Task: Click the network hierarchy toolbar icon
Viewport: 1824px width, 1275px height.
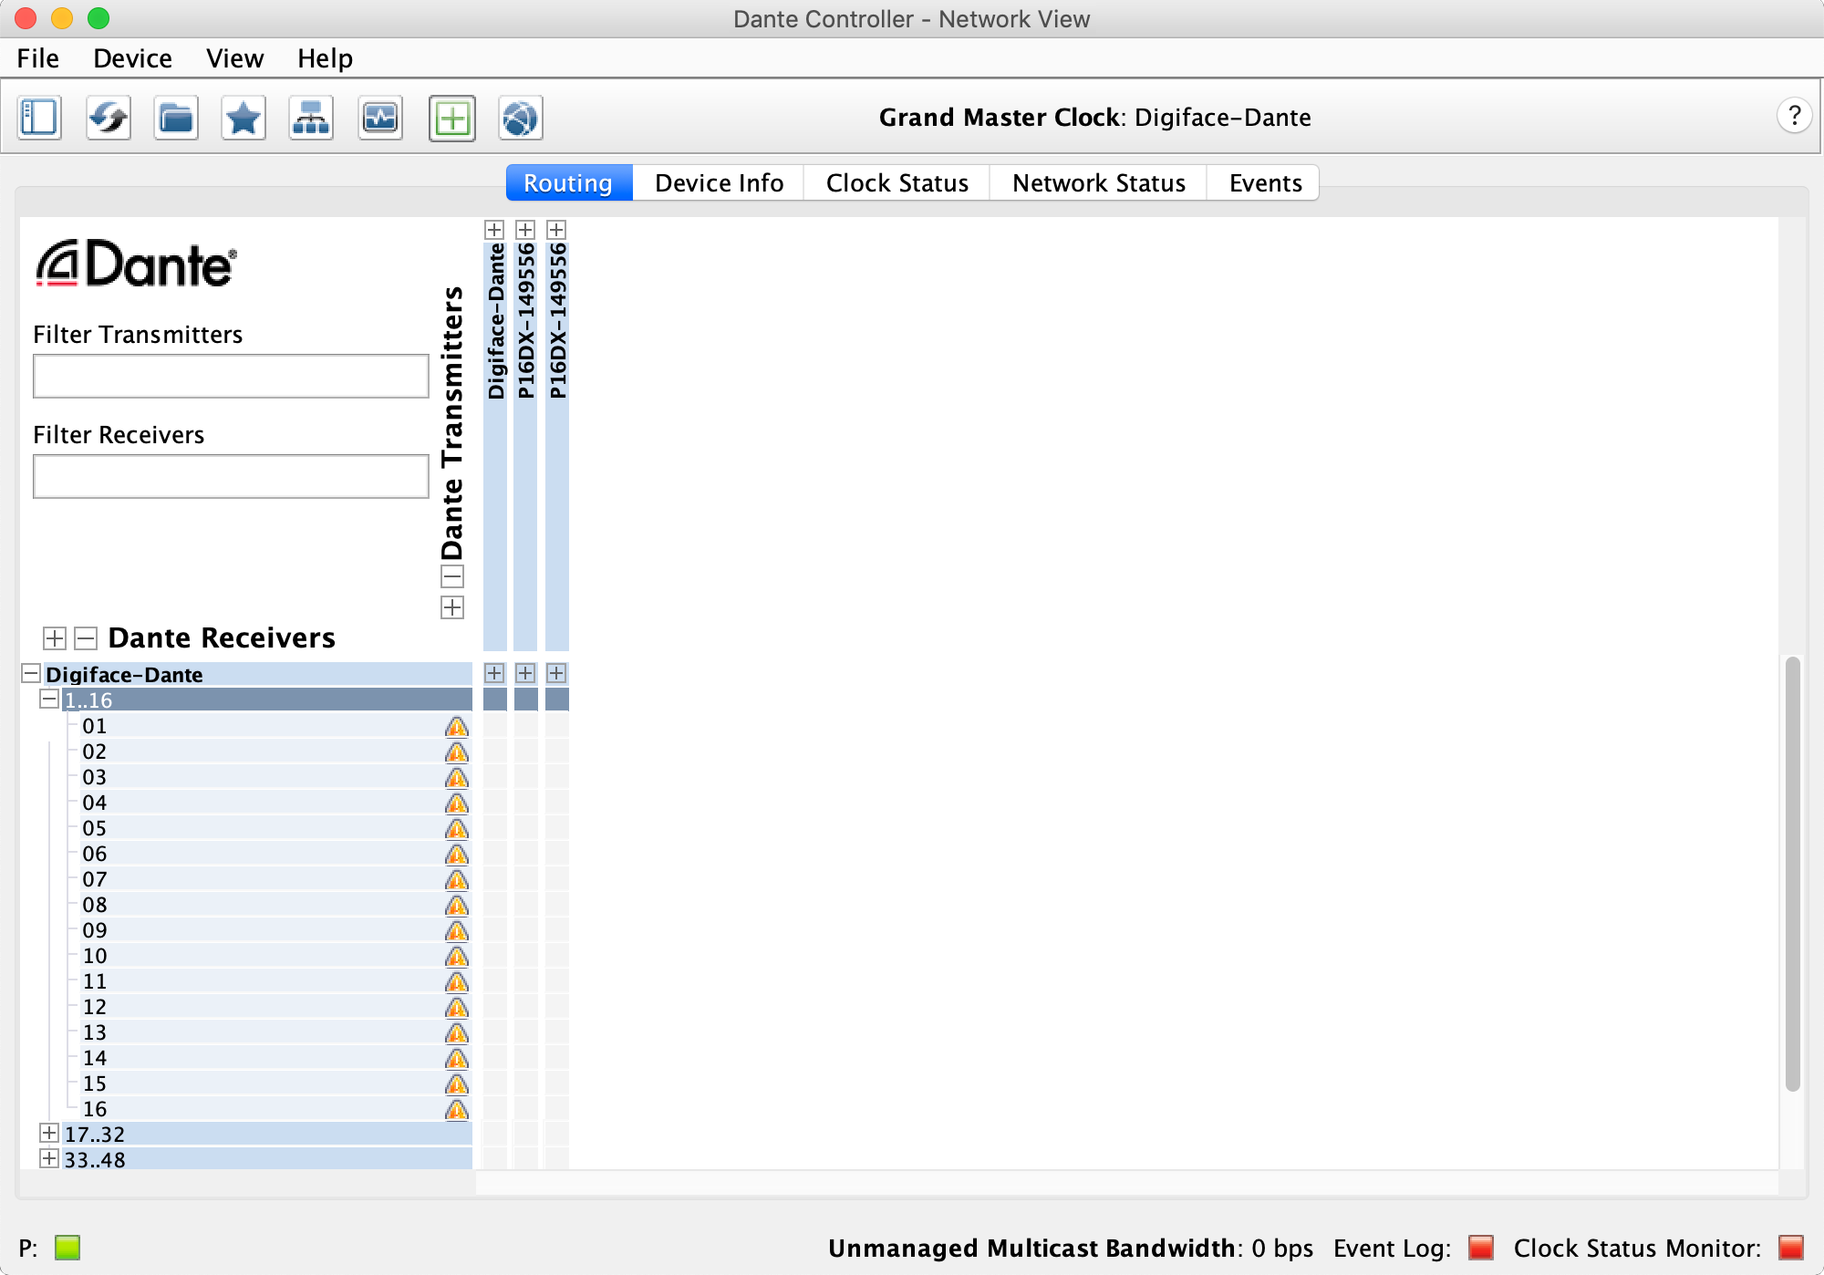Action: coord(311,118)
